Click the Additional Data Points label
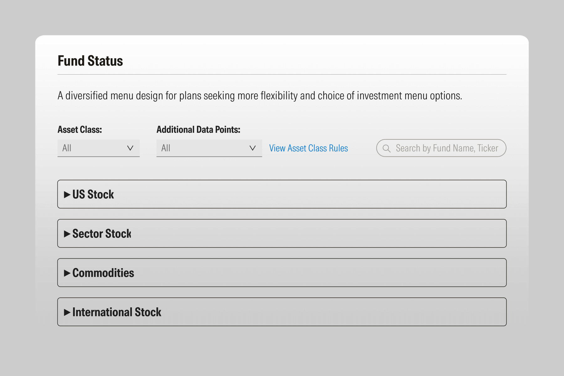This screenshot has width=564, height=376. [x=198, y=130]
